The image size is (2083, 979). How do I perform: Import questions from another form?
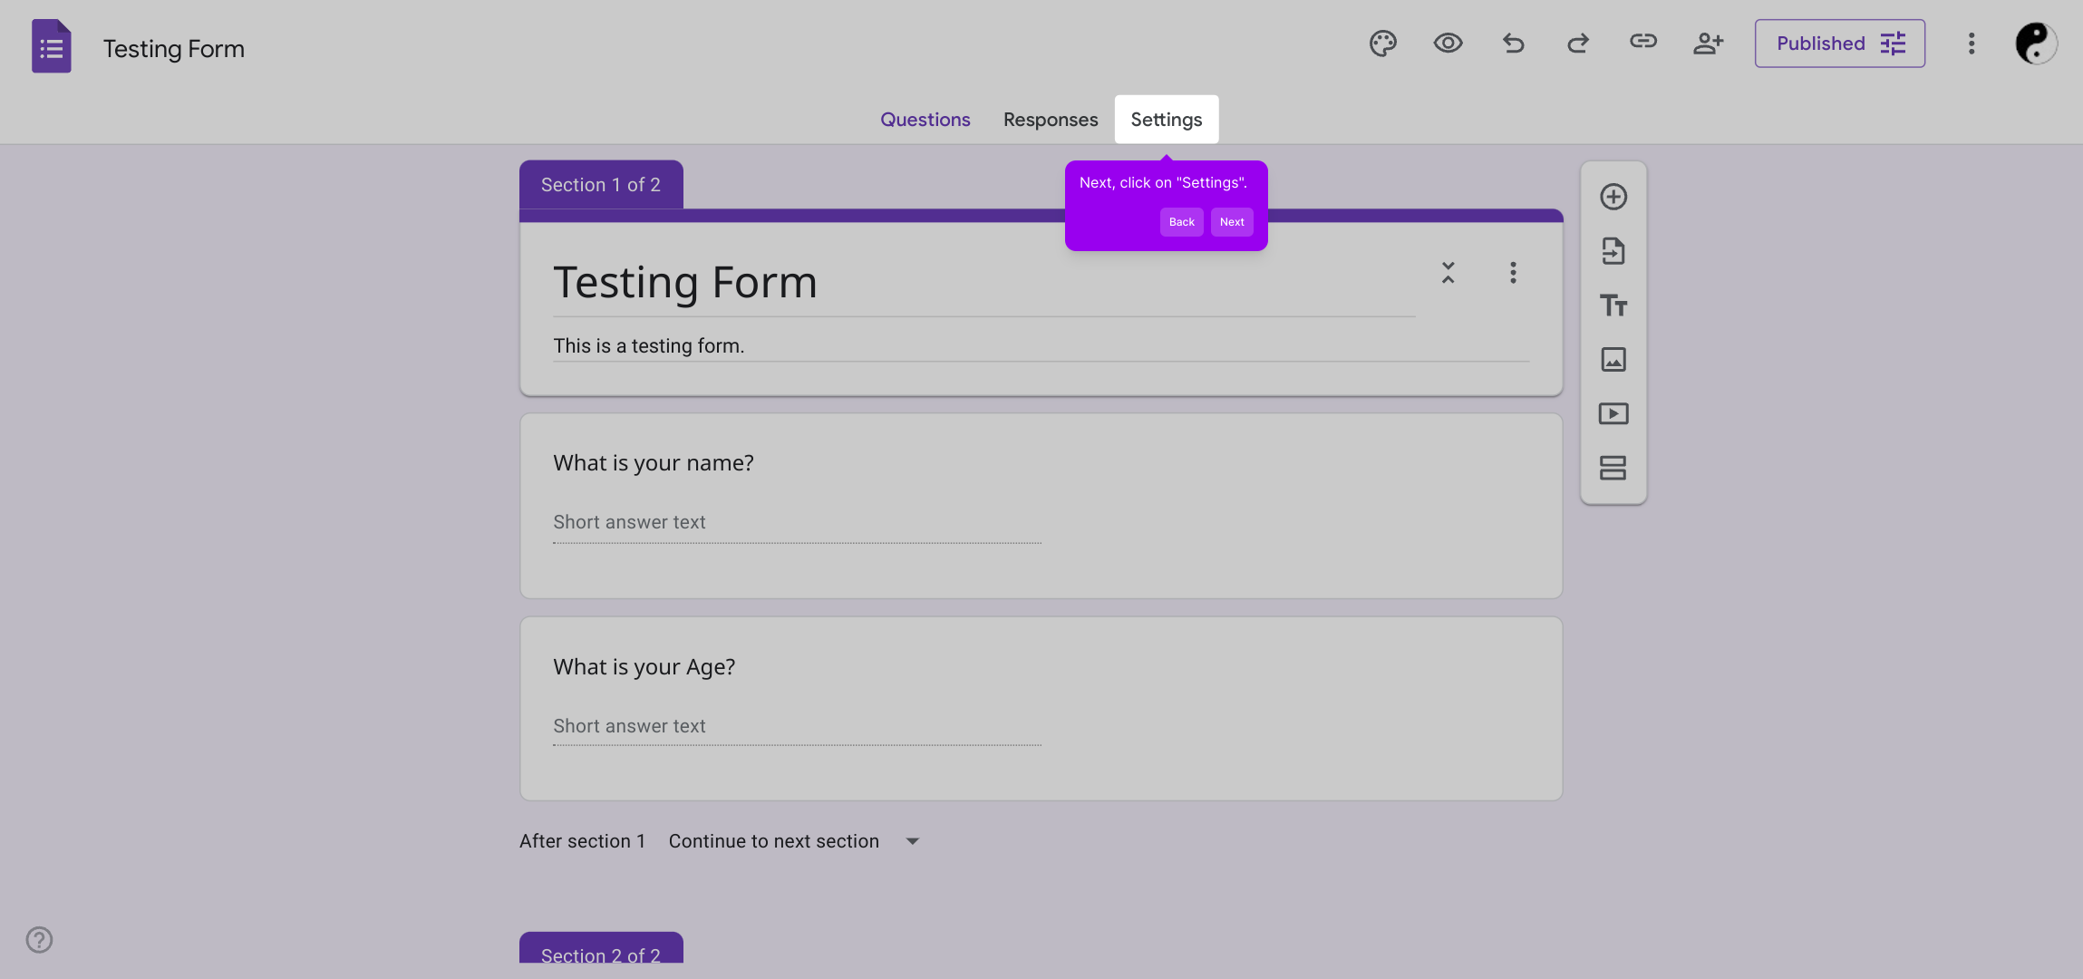point(1613,251)
